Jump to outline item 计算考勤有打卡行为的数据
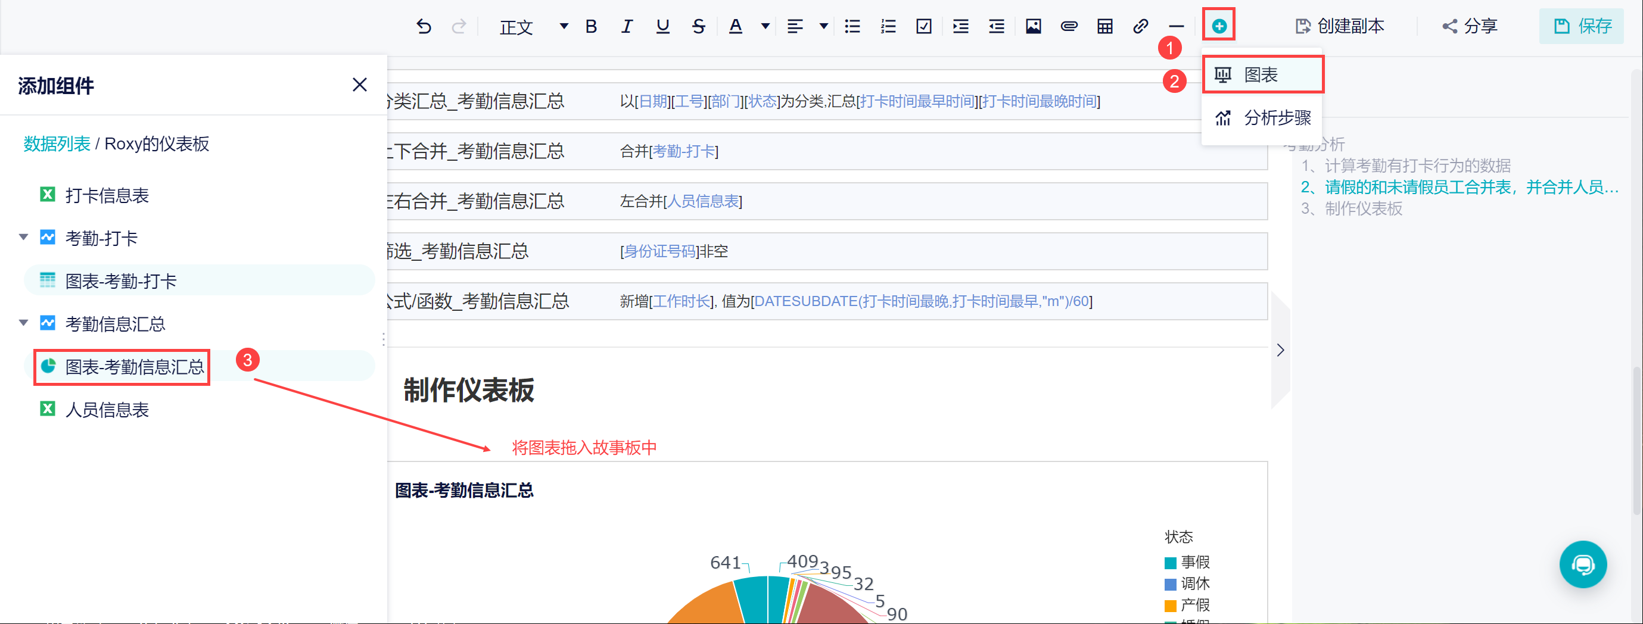This screenshot has width=1643, height=624. click(1406, 166)
